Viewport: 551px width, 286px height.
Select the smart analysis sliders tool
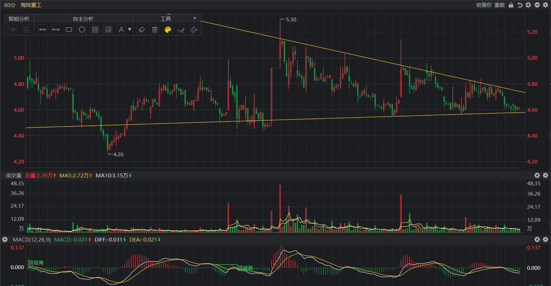coord(13,30)
